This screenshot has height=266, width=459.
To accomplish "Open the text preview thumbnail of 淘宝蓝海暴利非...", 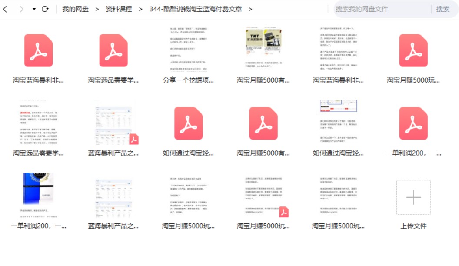I will 339,49.
